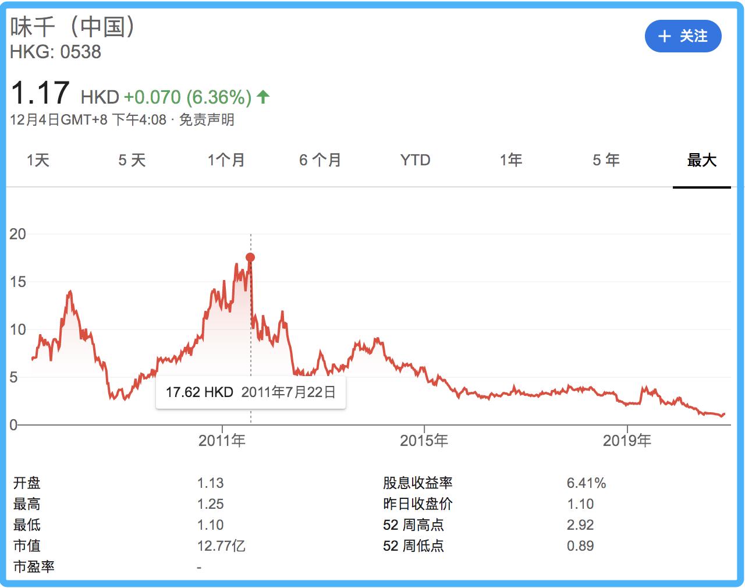Click the HKG: 0538 ticker label
The image size is (745, 588).
(x=55, y=53)
